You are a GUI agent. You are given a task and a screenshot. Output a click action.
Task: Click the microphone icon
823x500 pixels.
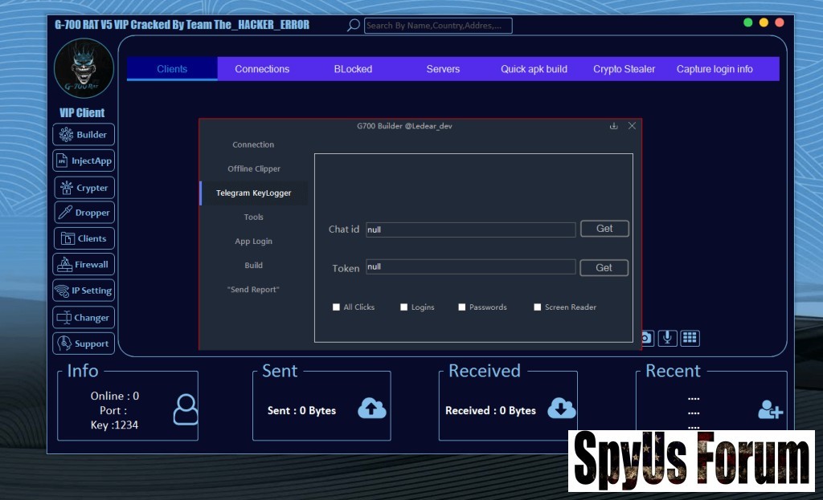coord(667,338)
